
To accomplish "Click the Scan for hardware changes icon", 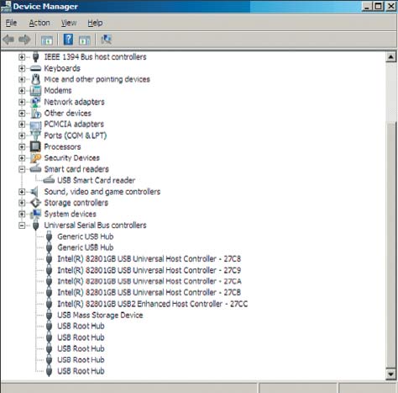I will tap(107, 40).
